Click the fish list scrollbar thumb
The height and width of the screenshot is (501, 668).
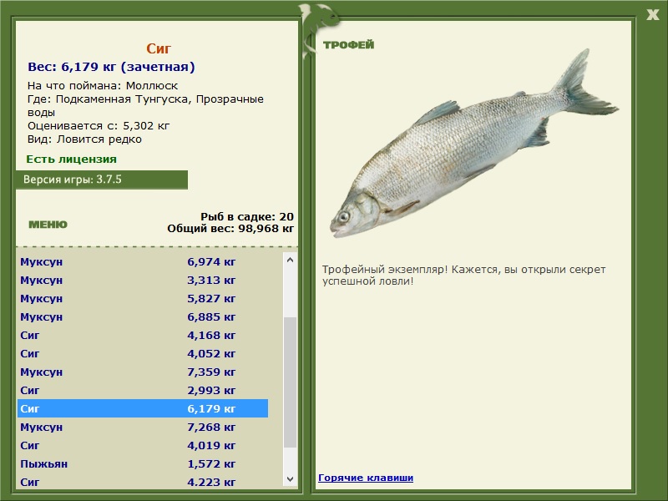tap(290, 382)
